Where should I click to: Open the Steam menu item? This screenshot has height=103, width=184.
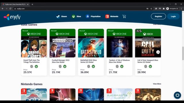tap(62, 17)
